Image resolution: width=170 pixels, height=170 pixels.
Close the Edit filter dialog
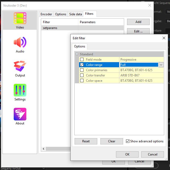[163, 38]
